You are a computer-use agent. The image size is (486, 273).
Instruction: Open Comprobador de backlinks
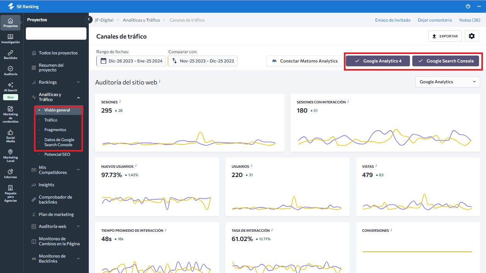click(56, 200)
